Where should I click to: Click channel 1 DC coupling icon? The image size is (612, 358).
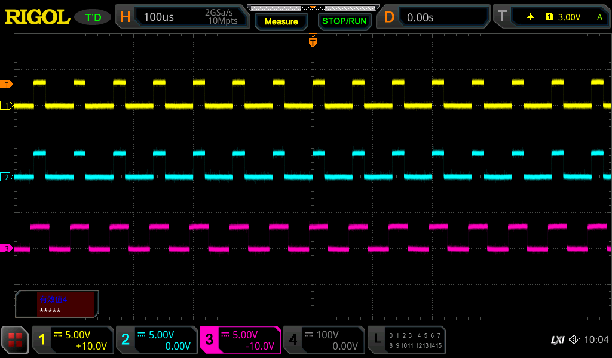(x=58, y=334)
